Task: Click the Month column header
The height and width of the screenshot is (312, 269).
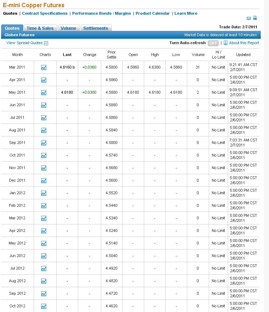Action: coord(18,55)
